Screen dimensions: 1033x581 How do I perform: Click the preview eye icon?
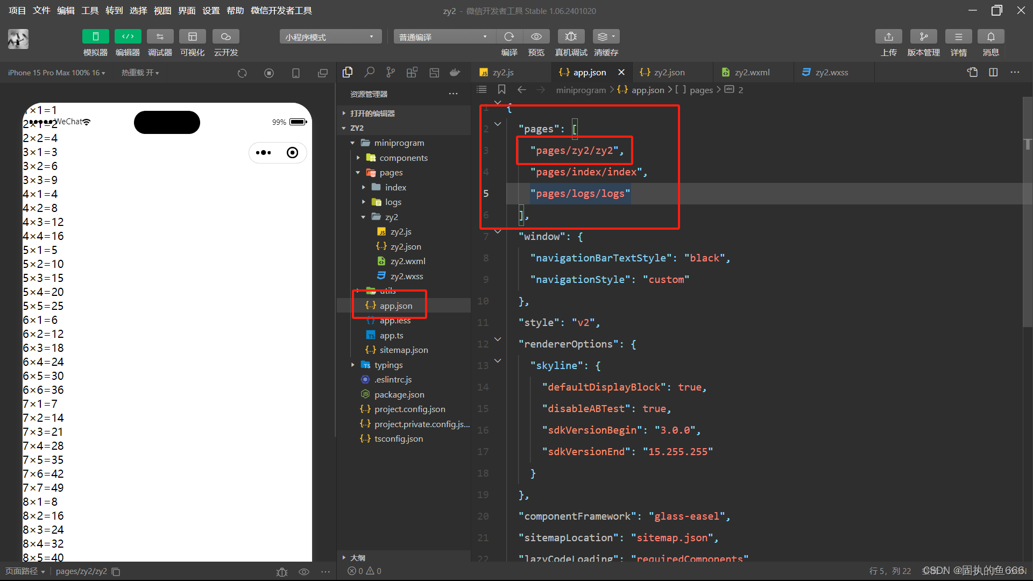[536, 37]
